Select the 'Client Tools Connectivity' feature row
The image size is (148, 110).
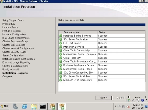tap(102, 51)
